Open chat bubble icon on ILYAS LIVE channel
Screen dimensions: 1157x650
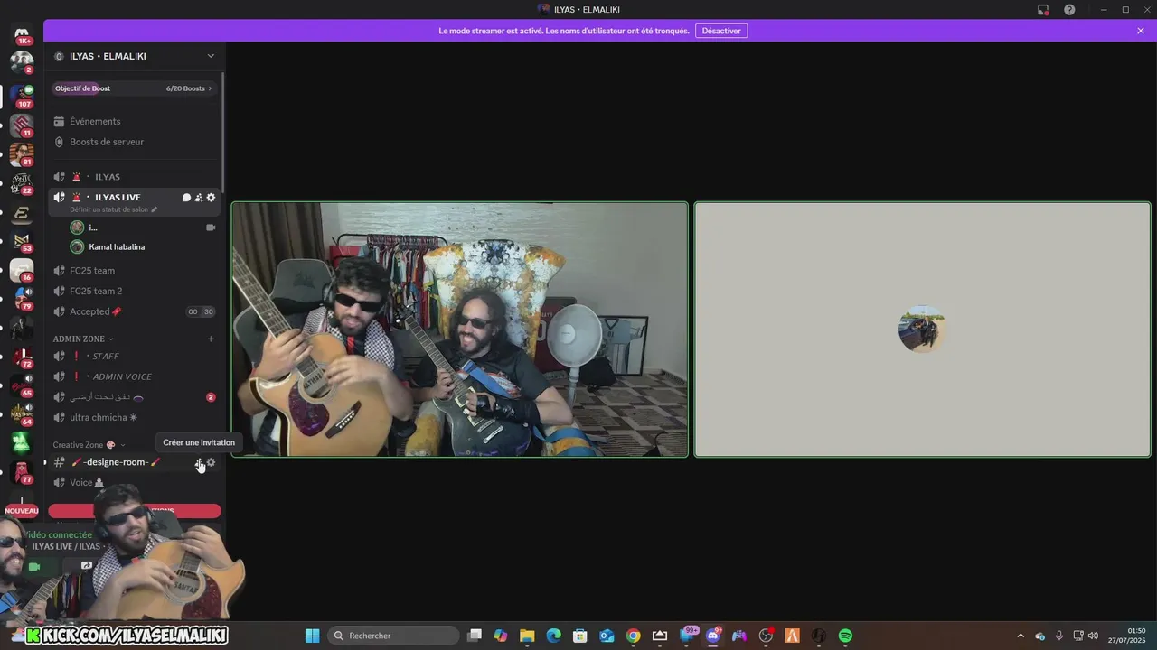[186, 198]
